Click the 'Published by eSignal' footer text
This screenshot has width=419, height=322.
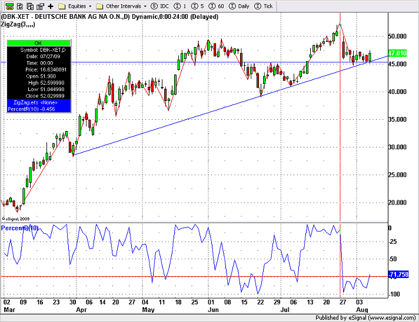pyautogui.click(x=365, y=318)
